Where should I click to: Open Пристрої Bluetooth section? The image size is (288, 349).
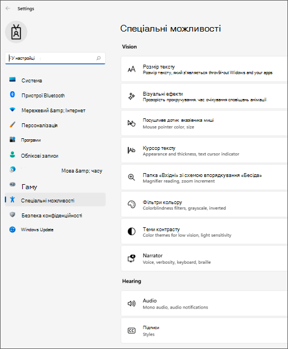coord(55,96)
